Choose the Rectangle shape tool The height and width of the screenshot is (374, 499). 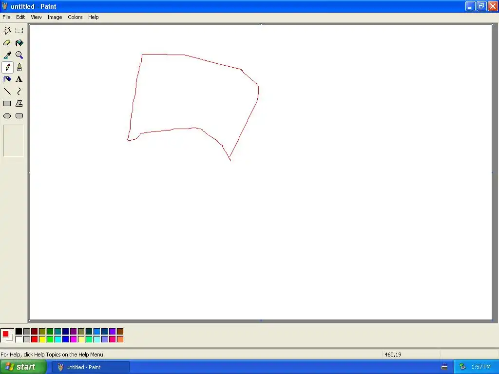[x=7, y=104]
